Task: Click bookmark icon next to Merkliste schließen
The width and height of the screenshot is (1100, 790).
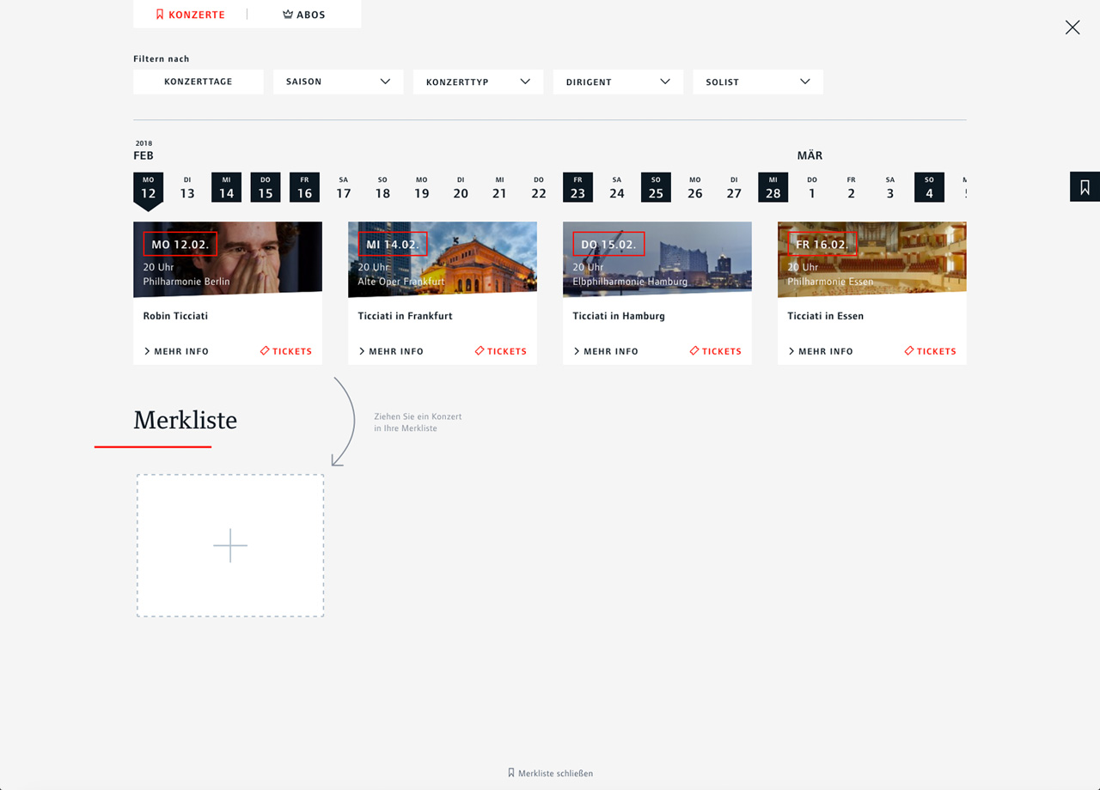Action: (511, 773)
